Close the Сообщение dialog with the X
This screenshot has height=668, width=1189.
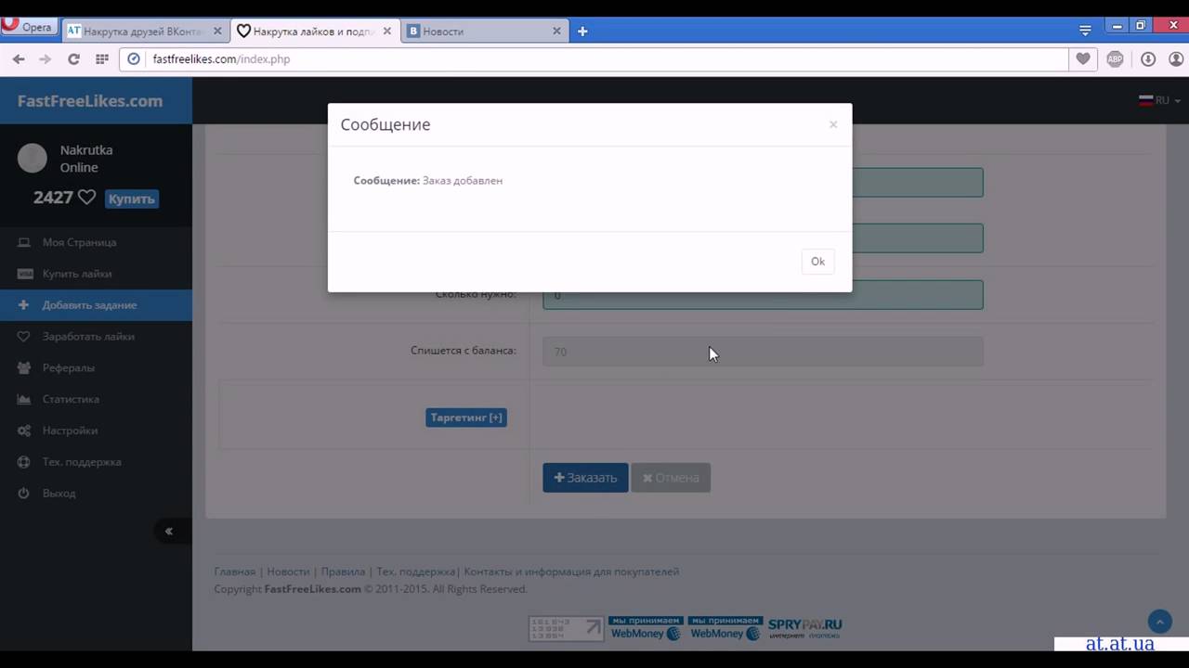tap(833, 124)
